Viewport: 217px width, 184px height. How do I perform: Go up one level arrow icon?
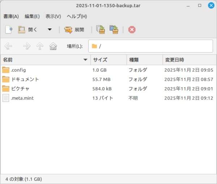40,46
